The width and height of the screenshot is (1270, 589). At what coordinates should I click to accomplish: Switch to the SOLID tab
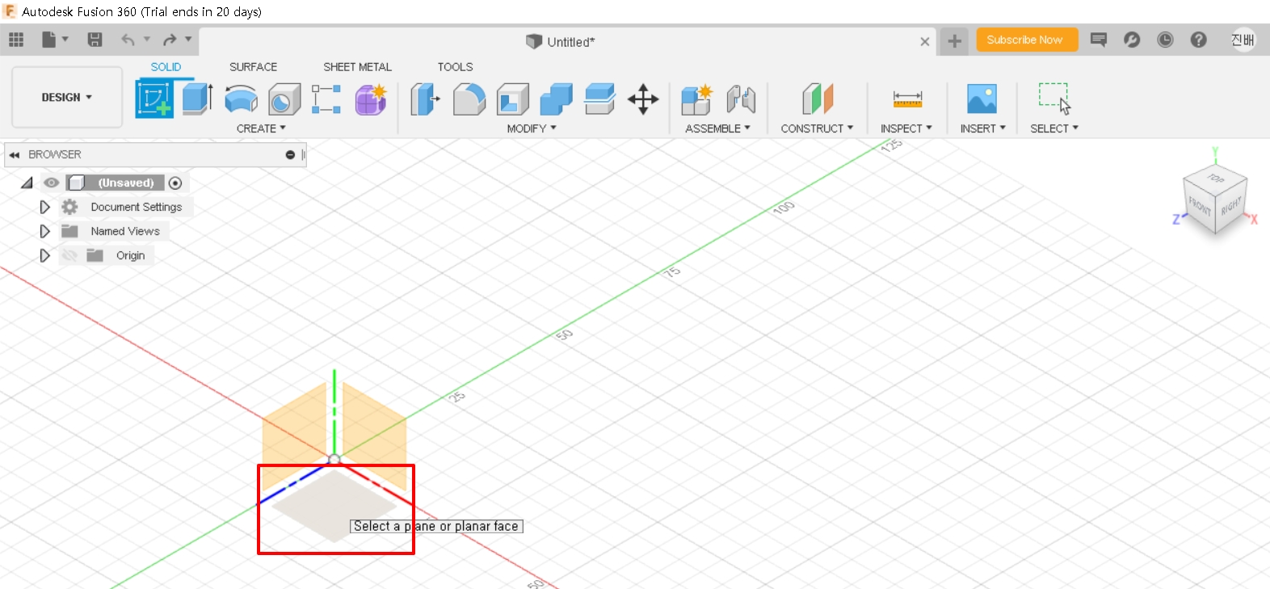click(x=166, y=67)
